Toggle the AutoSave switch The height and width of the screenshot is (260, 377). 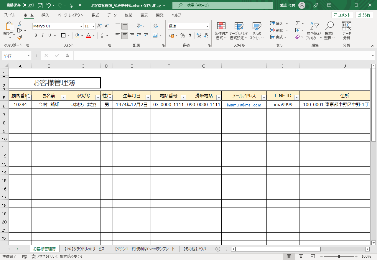click(28, 5)
